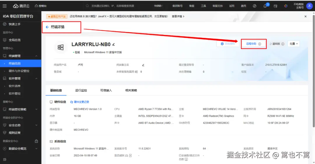Open the 集团账号 menu
The width and height of the screenshot is (315, 164).
point(177,6)
